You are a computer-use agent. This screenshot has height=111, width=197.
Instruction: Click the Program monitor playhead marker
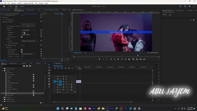138,55
